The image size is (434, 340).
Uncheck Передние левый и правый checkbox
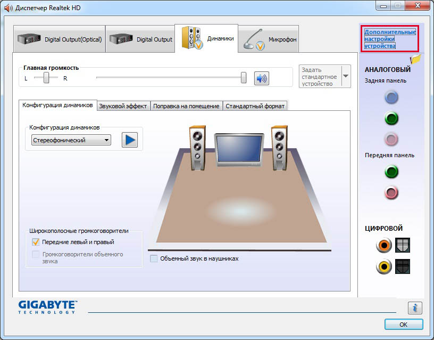[x=36, y=242]
